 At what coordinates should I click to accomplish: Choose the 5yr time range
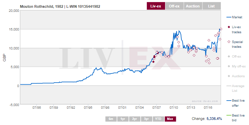[x=146, y=119]
